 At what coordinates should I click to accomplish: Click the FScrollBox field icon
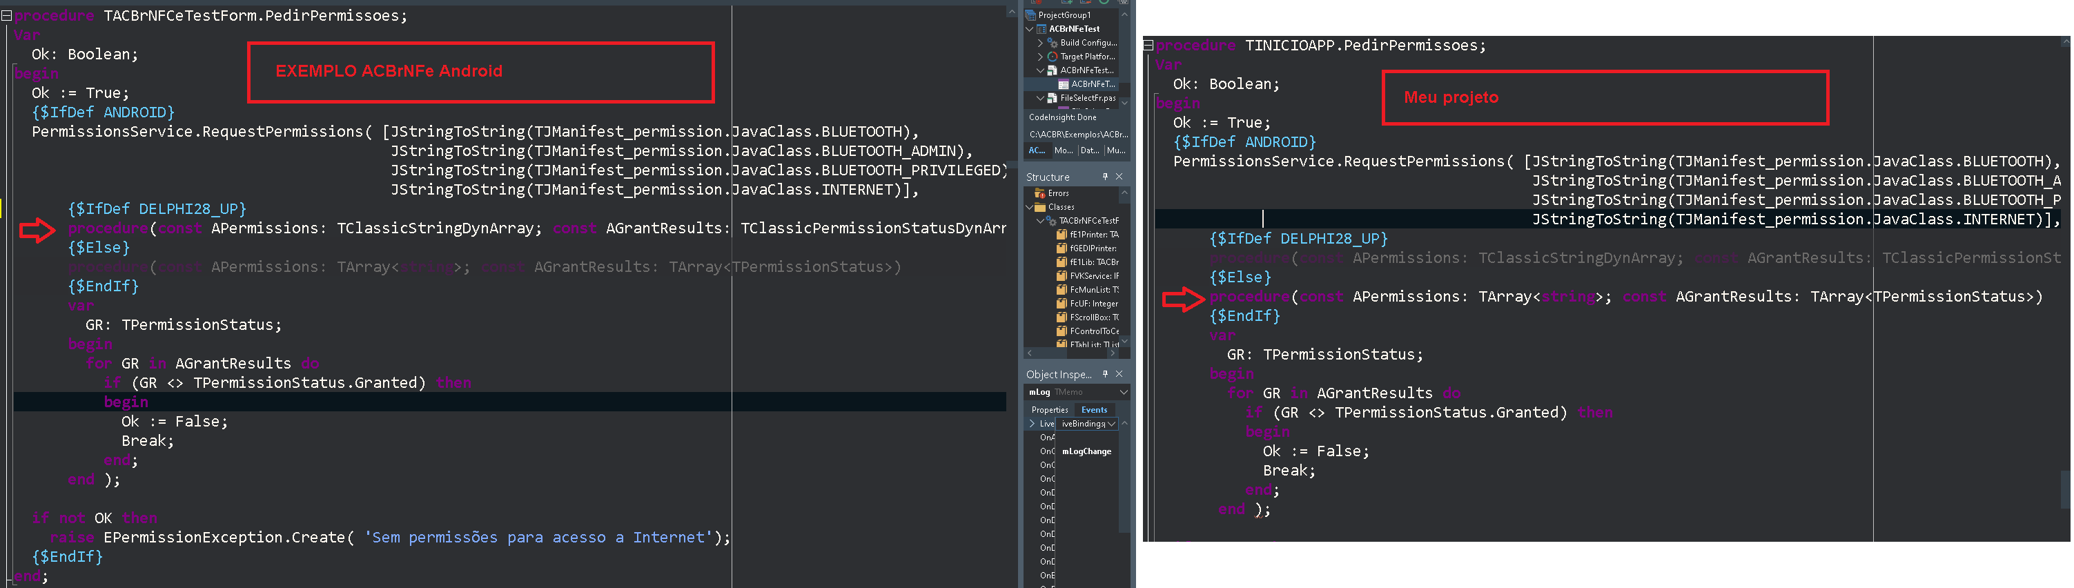coord(1061,317)
